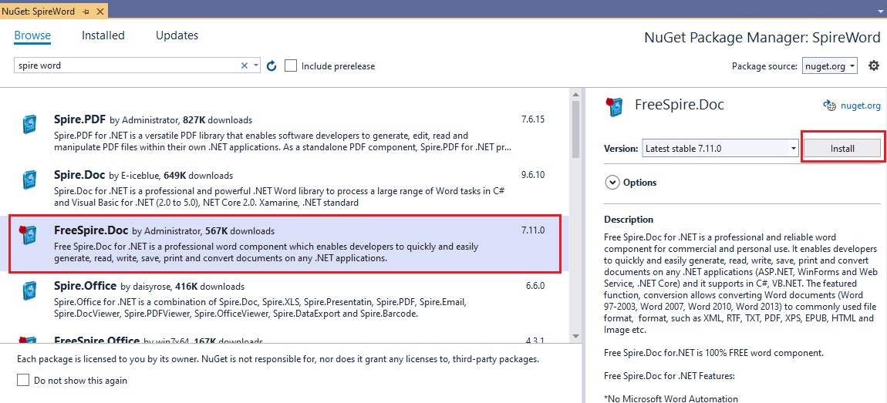Click package list scroll down arrow
Screen dimensions: 887x403
click(x=576, y=336)
